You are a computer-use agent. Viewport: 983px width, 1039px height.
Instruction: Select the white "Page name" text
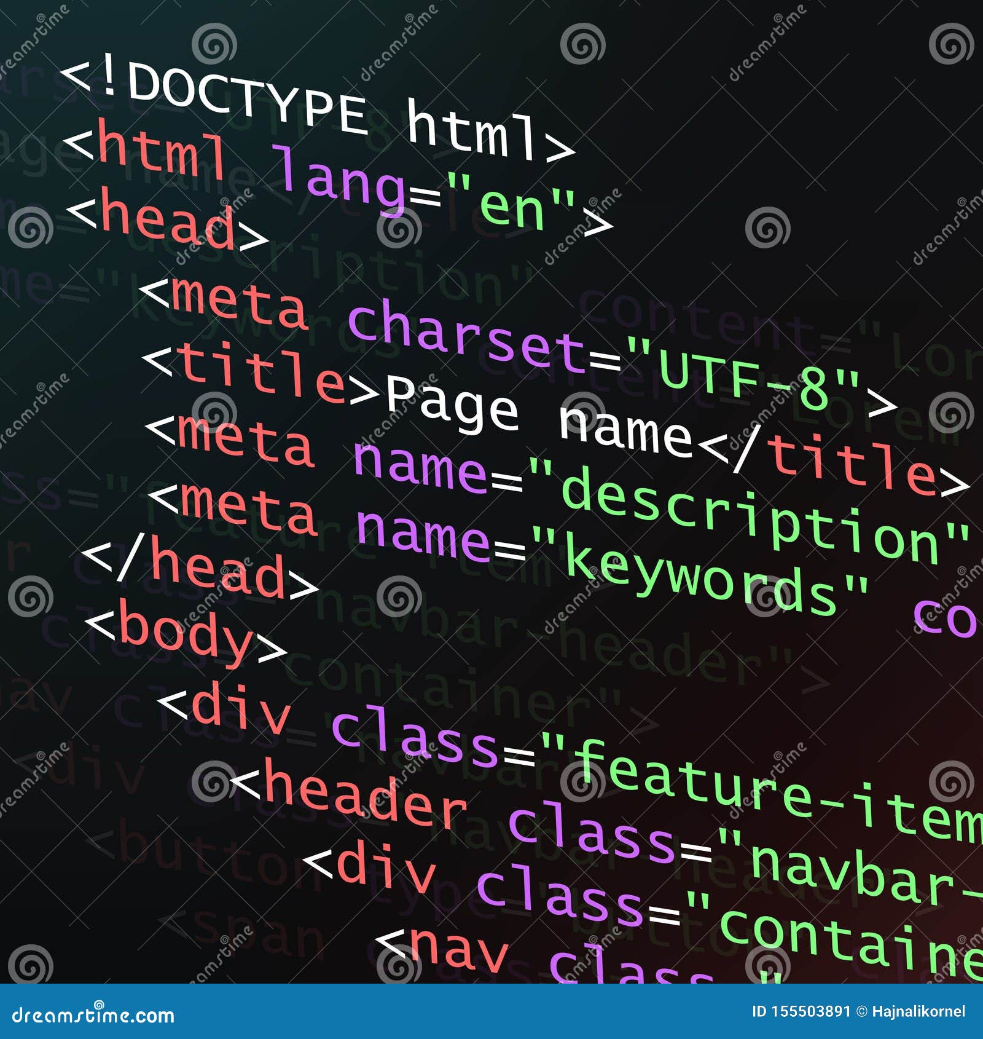click(539, 416)
